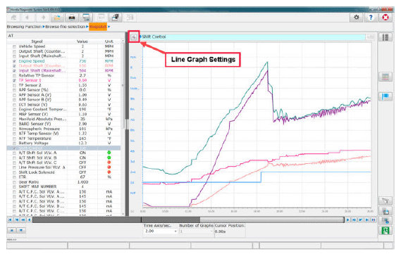
Task: Select the Shift Control graph title bar
Action: [x=252, y=37]
